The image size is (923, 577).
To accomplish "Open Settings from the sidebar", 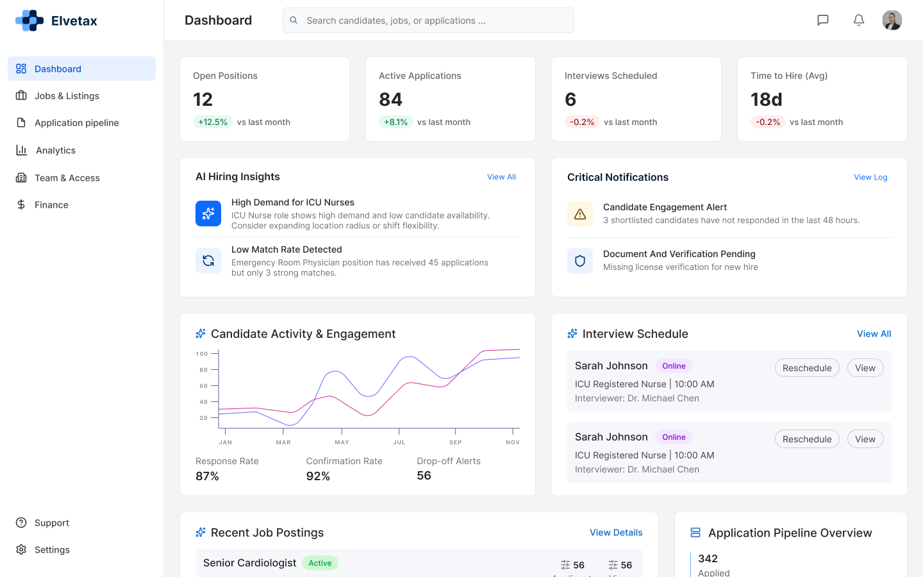I will (52, 550).
